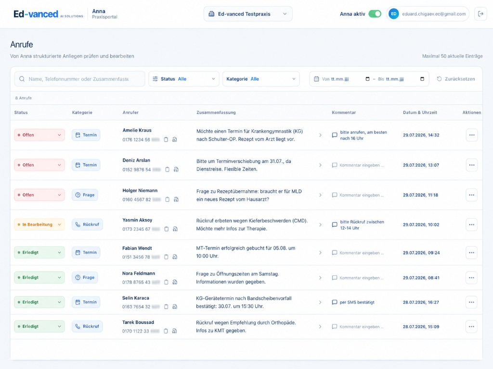Click the logout icon
The width and height of the screenshot is (493, 369).
(480, 14)
